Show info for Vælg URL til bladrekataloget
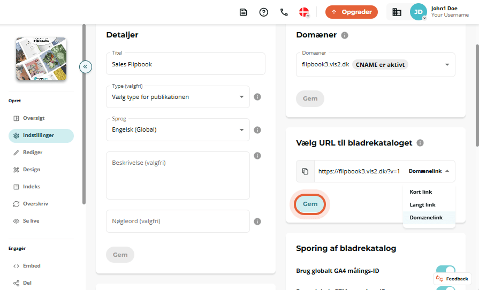479x290 pixels. click(420, 143)
